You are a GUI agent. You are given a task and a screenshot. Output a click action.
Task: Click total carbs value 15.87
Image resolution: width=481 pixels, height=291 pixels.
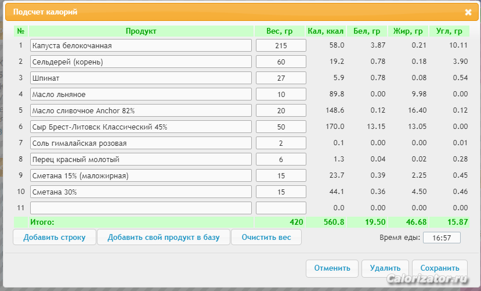coord(457,222)
